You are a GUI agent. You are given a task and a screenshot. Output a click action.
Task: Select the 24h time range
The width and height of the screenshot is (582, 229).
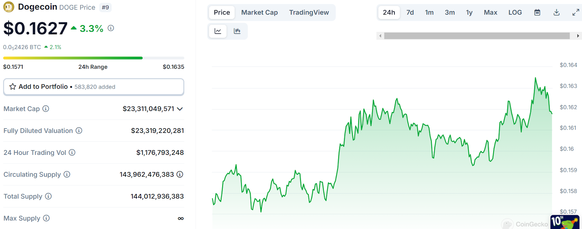(x=389, y=12)
